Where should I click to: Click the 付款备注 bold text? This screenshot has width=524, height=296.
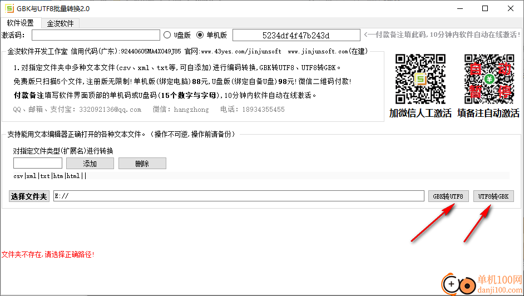pyautogui.click(x=29, y=96)
